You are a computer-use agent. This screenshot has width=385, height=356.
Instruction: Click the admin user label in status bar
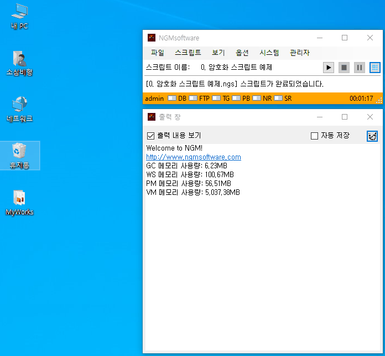pos(154,99)
